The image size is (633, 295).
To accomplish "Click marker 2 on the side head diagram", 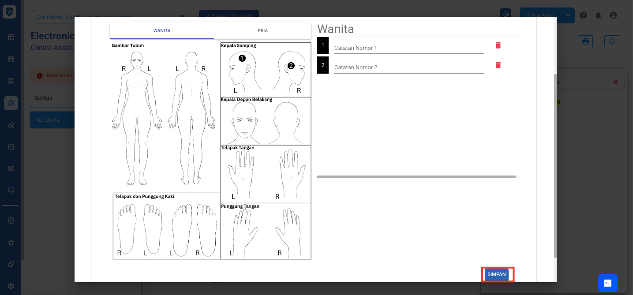I will 291,66.
